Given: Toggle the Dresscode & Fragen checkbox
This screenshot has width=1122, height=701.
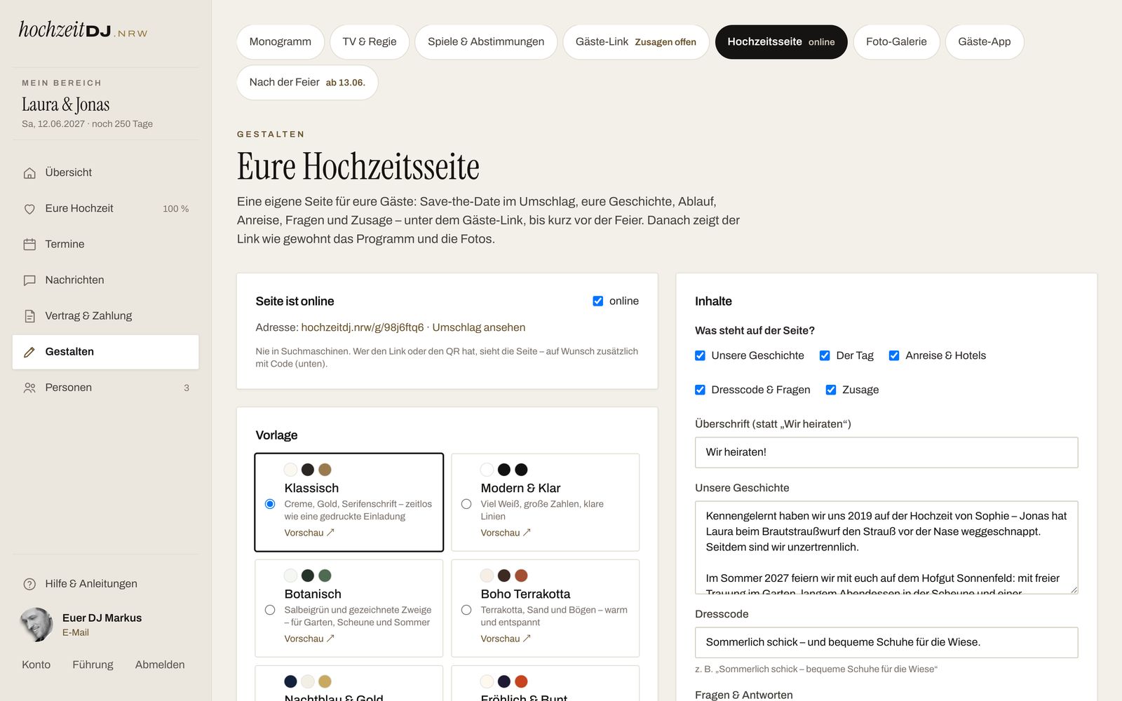Looking at the screenshot, I should 700,390.
